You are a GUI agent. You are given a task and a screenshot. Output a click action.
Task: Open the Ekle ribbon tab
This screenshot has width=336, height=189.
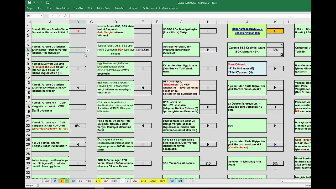(49, 8)
